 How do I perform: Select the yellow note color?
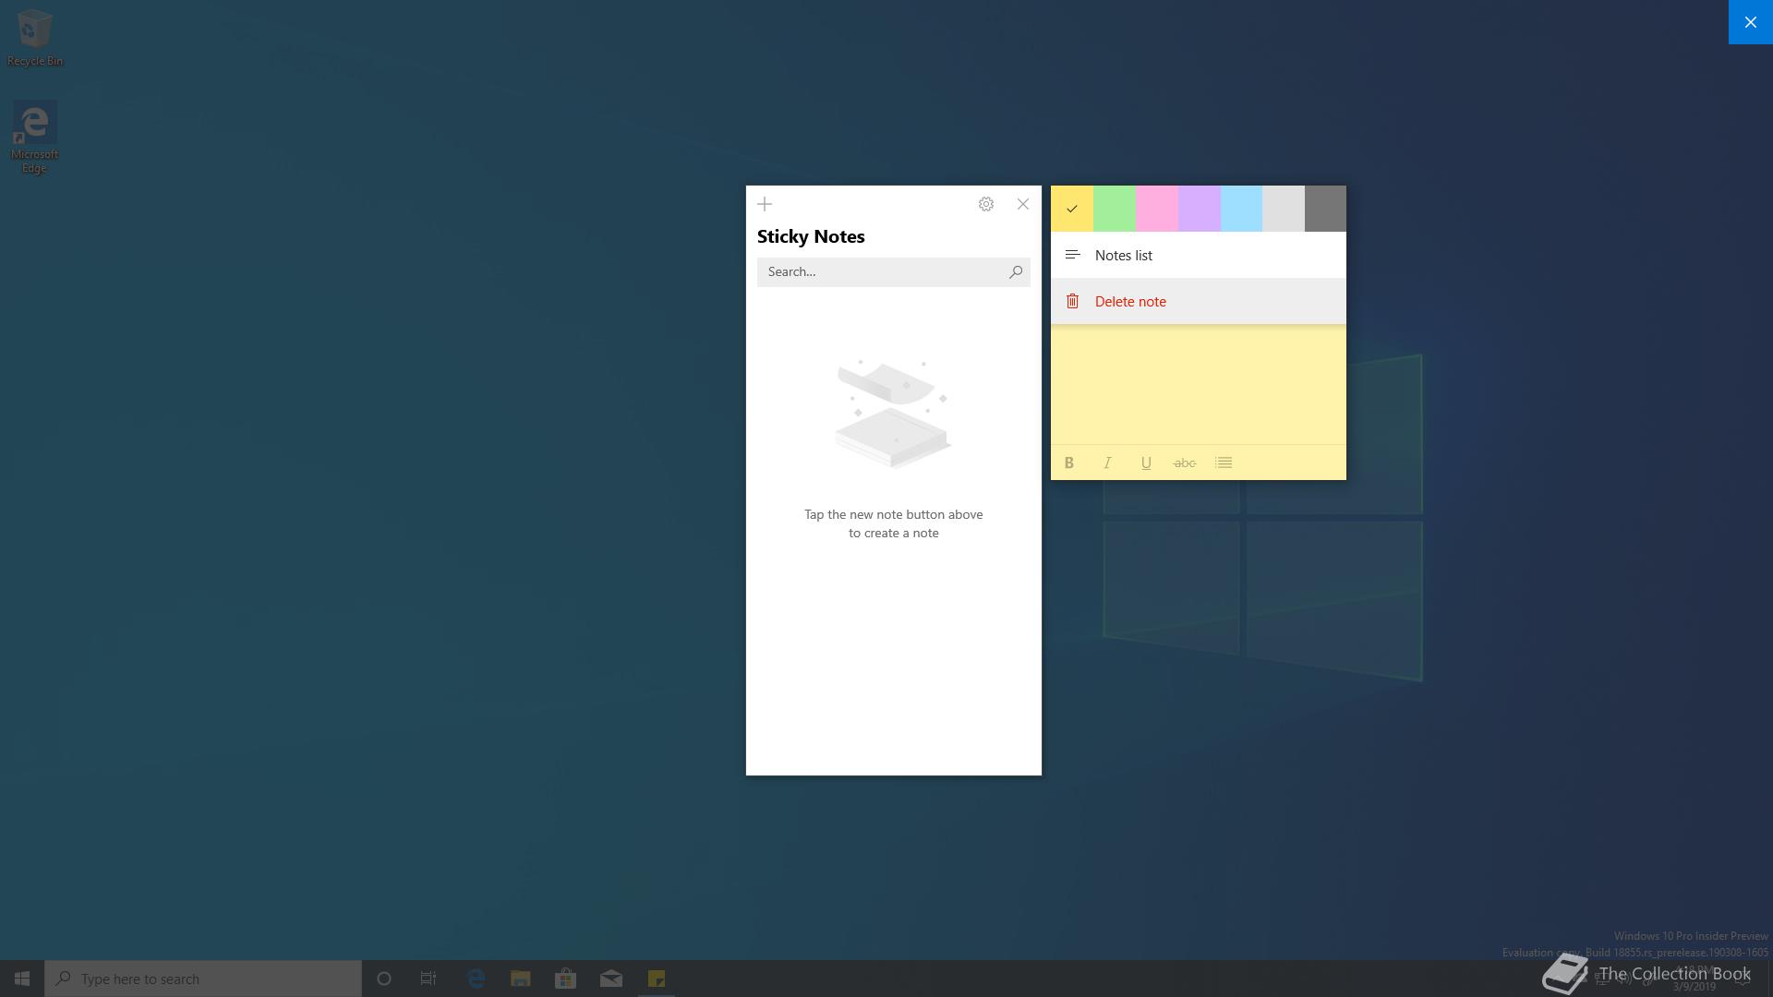[1072, 209]
